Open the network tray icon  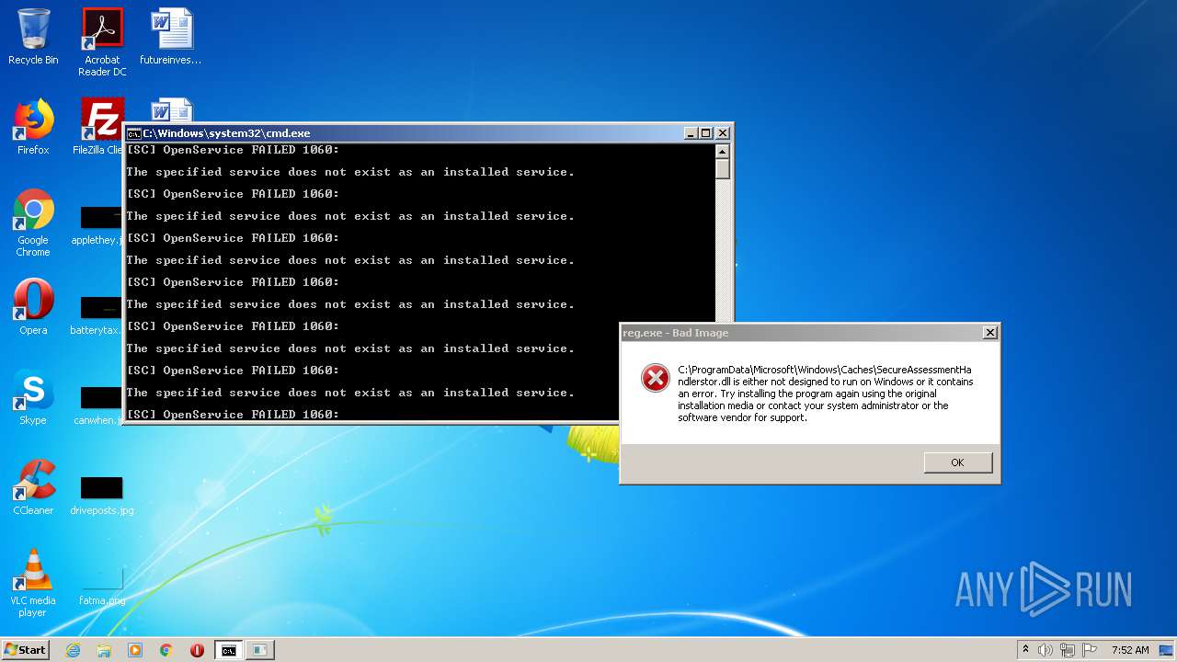tap(1067, 650)
